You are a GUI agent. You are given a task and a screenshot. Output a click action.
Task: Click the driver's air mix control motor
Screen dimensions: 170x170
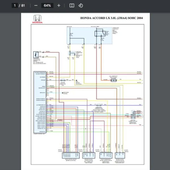tap(89, 155)
